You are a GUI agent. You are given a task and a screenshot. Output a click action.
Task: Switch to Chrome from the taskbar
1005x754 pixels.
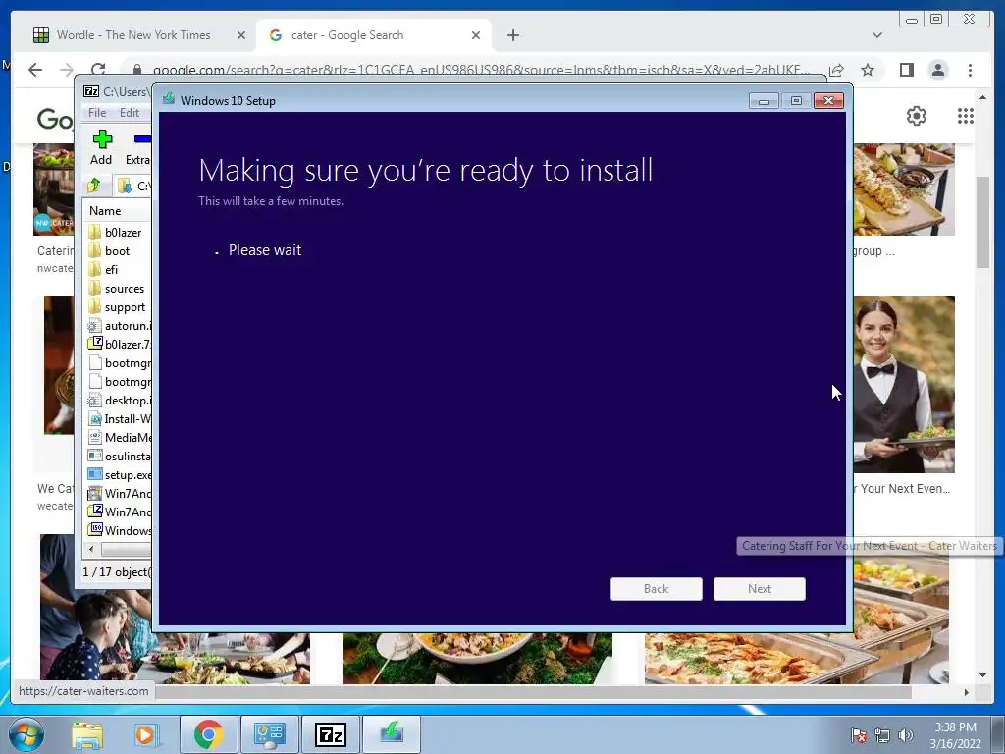coord(208,734)
